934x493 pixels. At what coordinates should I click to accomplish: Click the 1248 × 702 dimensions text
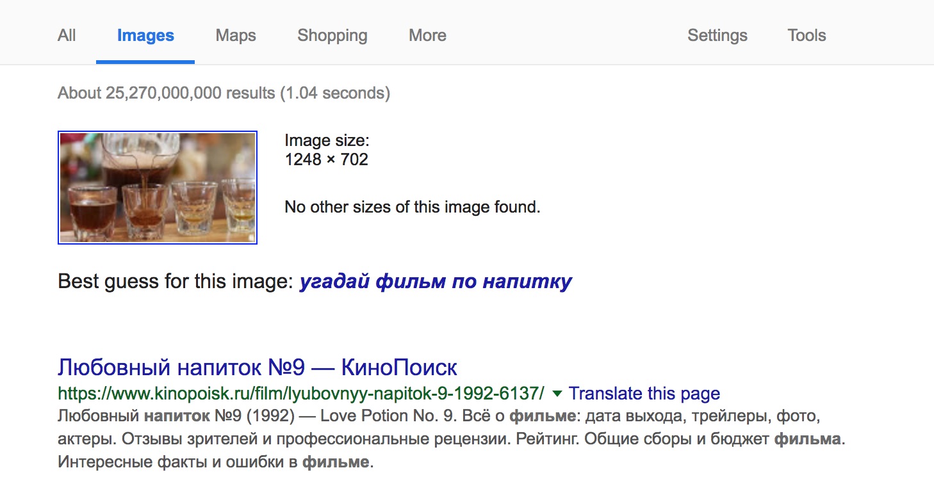coord(327,159)
